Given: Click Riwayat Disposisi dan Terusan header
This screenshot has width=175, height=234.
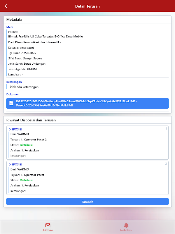Looking at the screenshot, I should point(31,120).
